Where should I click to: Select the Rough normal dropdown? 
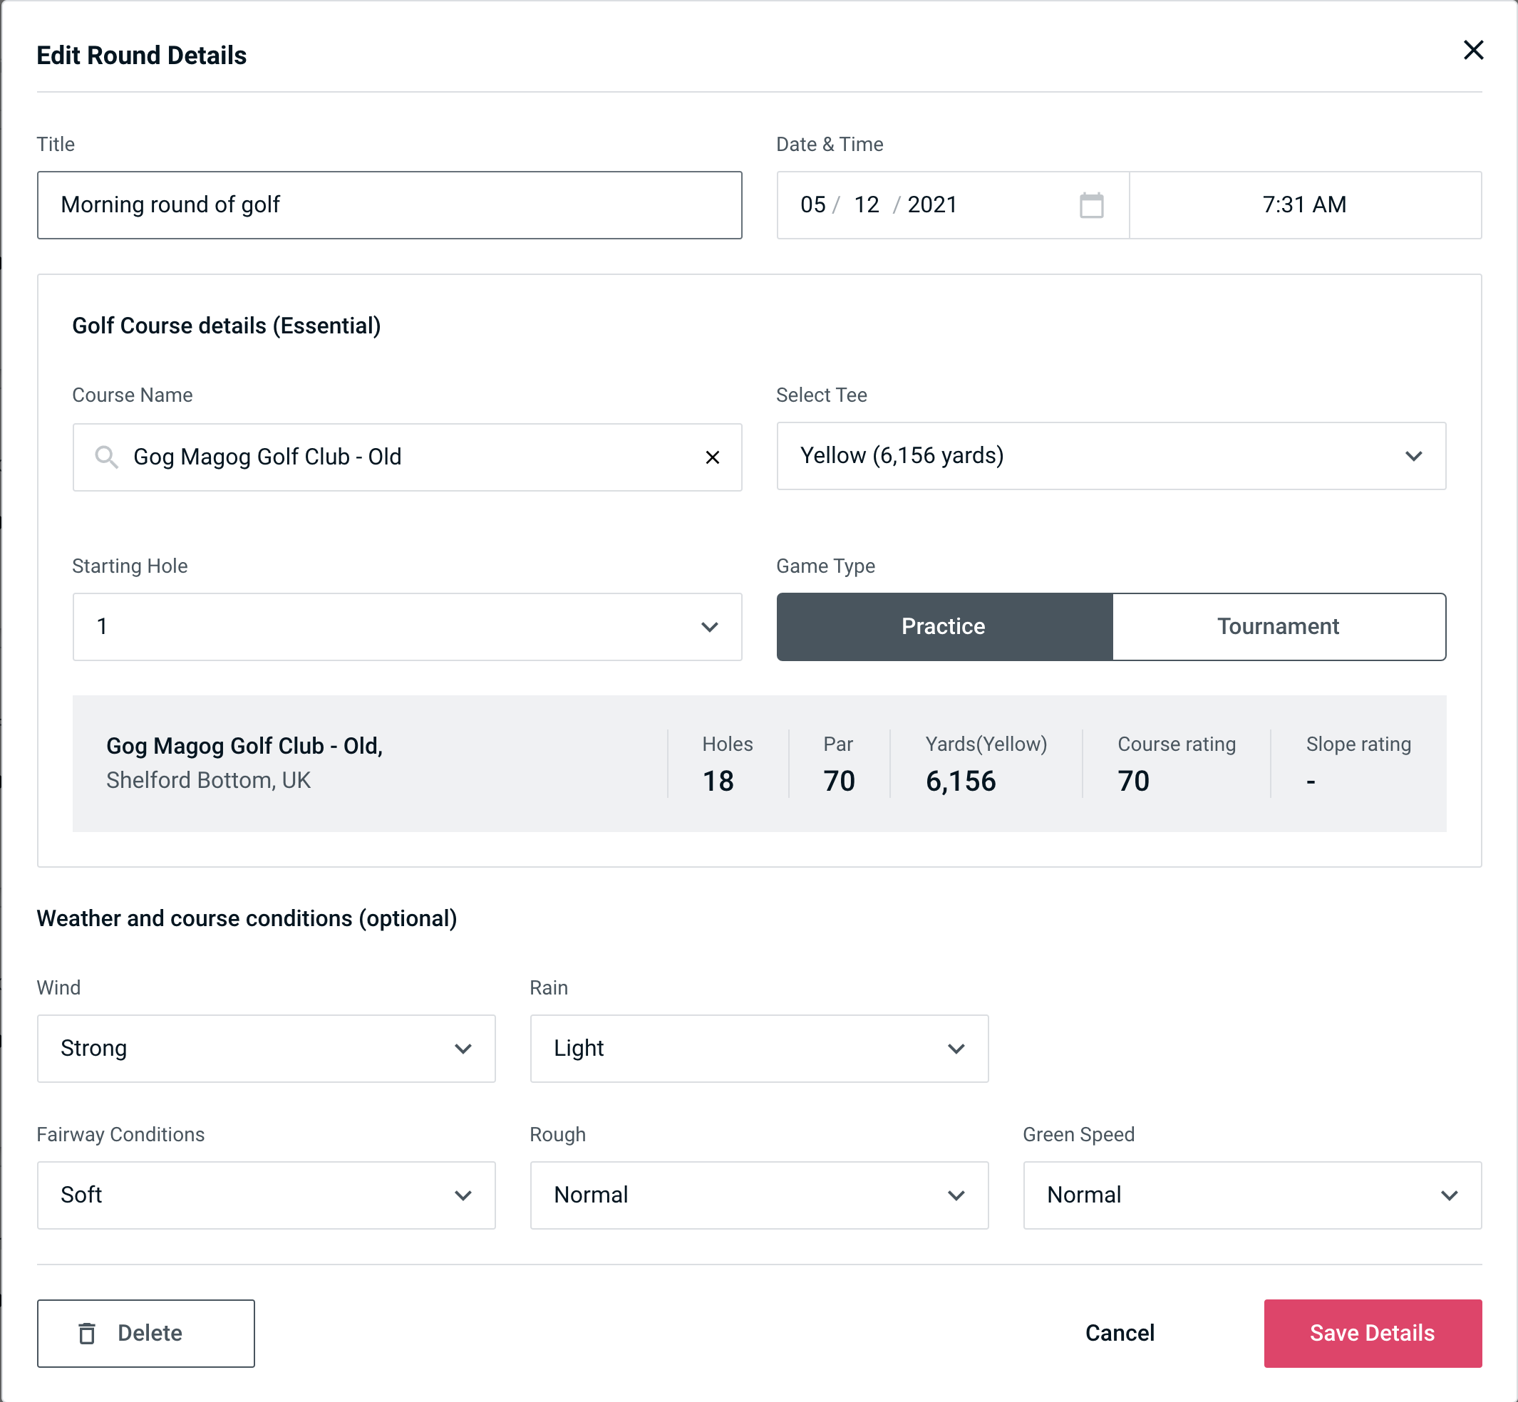point(759,1196)
